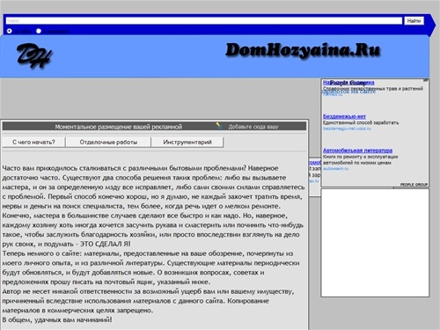Click the pencil icon in the ad bar
The height and width of the screenshot is (330, 440).
[x=219, y=126]
